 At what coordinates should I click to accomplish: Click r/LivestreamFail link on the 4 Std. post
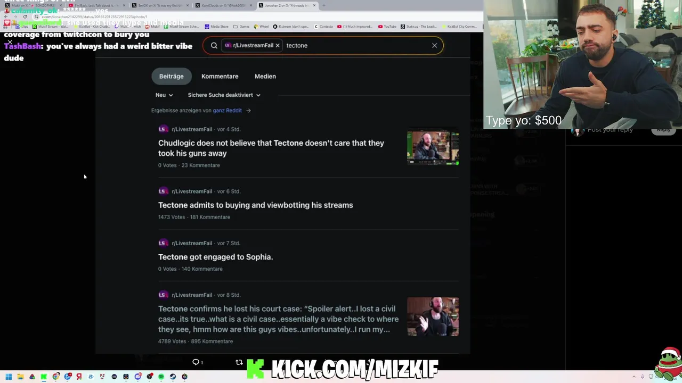(x=192, y=129)
